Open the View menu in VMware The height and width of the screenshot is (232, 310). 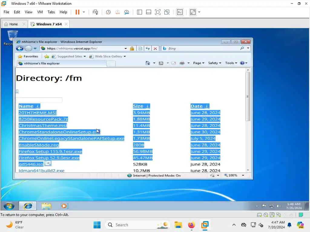(28, 12)
